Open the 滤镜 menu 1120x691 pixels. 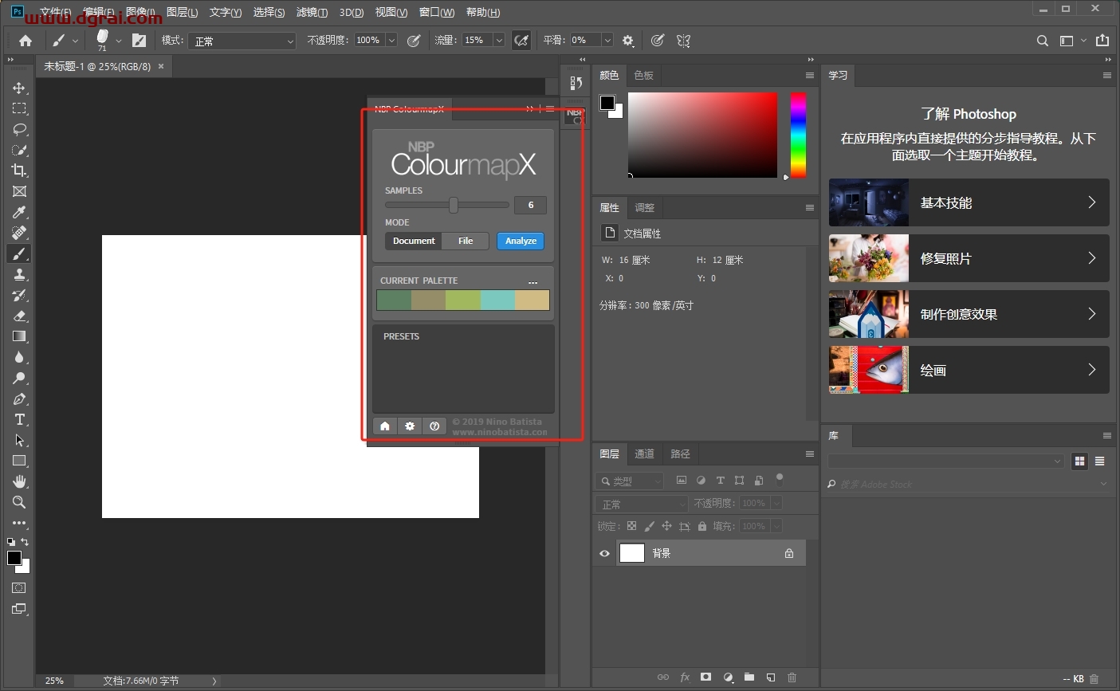[311, 12]
